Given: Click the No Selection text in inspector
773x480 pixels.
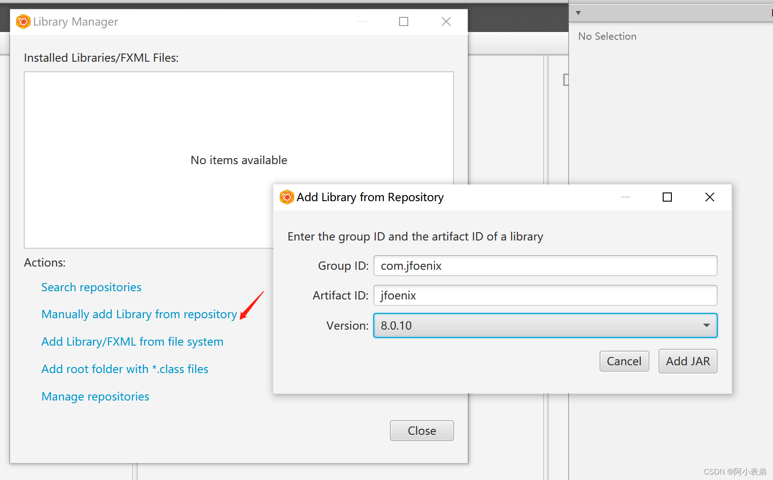Looking at the screenshot, I should tap(607, 36).
